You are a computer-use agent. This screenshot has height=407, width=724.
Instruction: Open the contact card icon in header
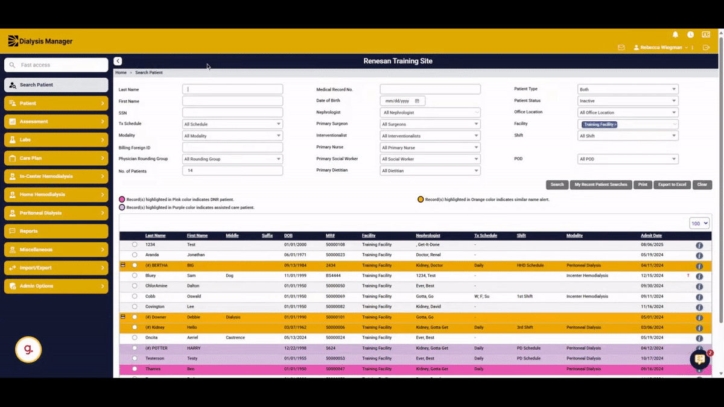(706, 35)
